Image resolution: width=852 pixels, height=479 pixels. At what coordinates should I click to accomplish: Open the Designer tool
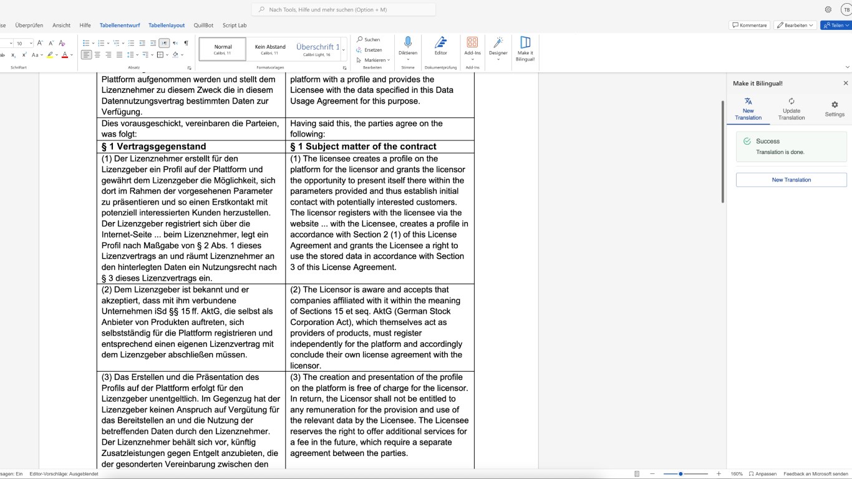498,47
